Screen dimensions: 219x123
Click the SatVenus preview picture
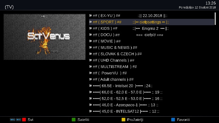click(44, 37)
